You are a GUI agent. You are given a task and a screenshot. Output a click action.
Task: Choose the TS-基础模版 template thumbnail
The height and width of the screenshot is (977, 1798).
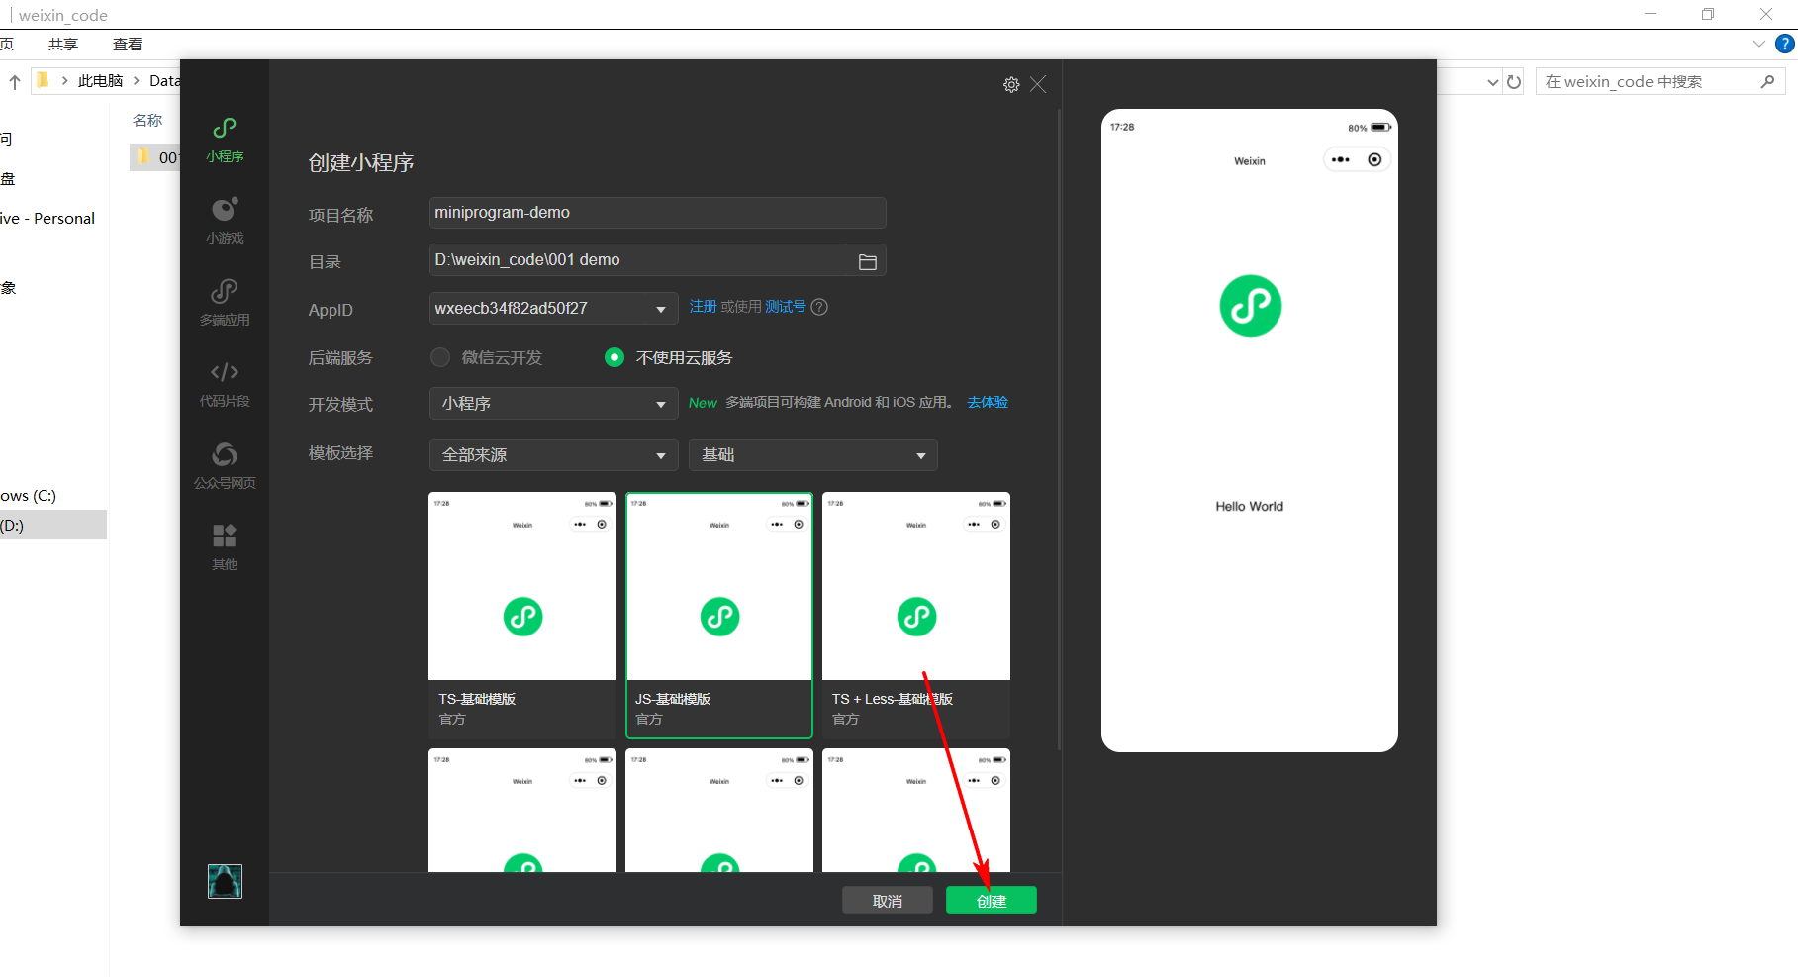pos(522,616)
